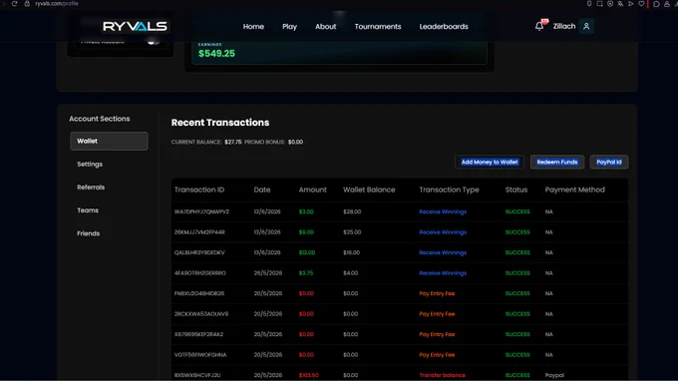Viewport: 678px width, 381px height.
Task: Click the $27.75 current balance value
Action: point(233,142)
